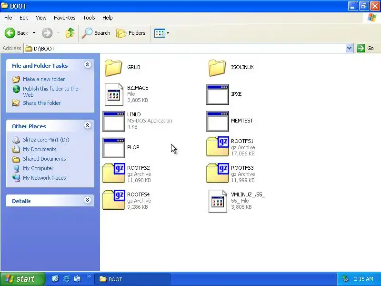Select the MEMTEST application icon

pos(218,122)
